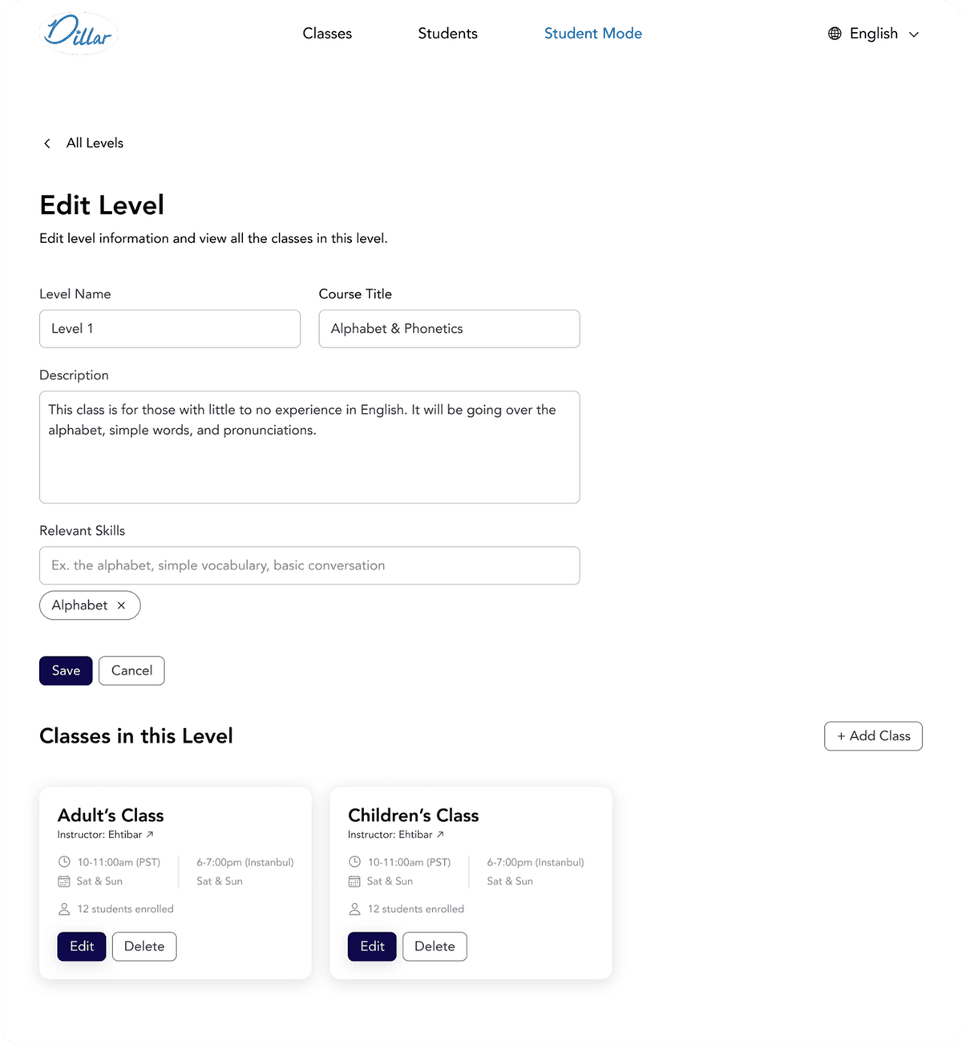Save the level changes
Viewport: 962px width, 1045px height.
tap(66, 670)
